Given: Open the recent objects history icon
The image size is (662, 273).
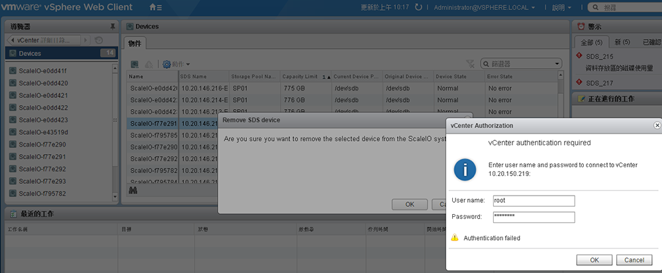Looking at the screenshot, I should coord(99,40).
